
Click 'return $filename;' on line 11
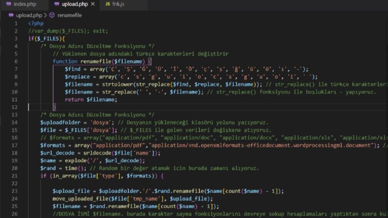pos(91,100)
